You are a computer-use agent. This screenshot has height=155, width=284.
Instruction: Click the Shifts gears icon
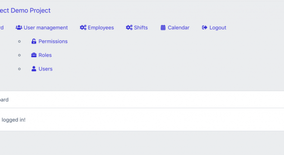click(x=129, y=28)
